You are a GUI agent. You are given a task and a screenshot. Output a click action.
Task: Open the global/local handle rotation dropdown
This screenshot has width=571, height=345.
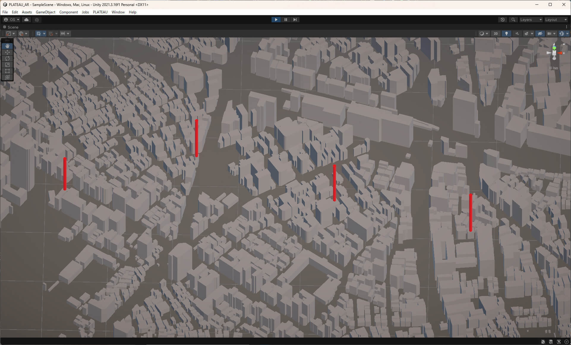[x=26, y=34]
